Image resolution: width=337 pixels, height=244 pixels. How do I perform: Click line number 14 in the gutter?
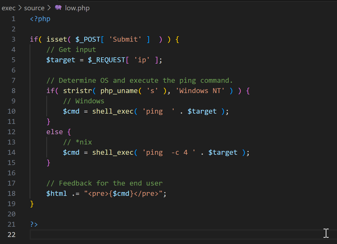(12, 153)
